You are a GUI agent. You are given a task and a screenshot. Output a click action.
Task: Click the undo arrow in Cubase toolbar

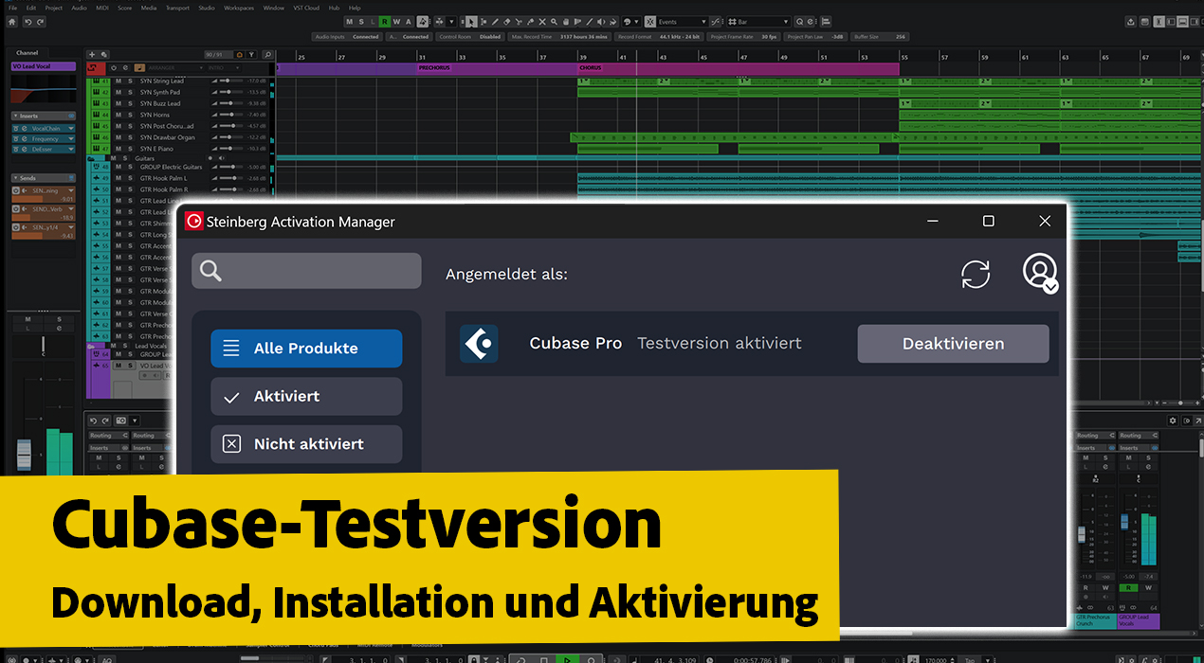point(28,22)
